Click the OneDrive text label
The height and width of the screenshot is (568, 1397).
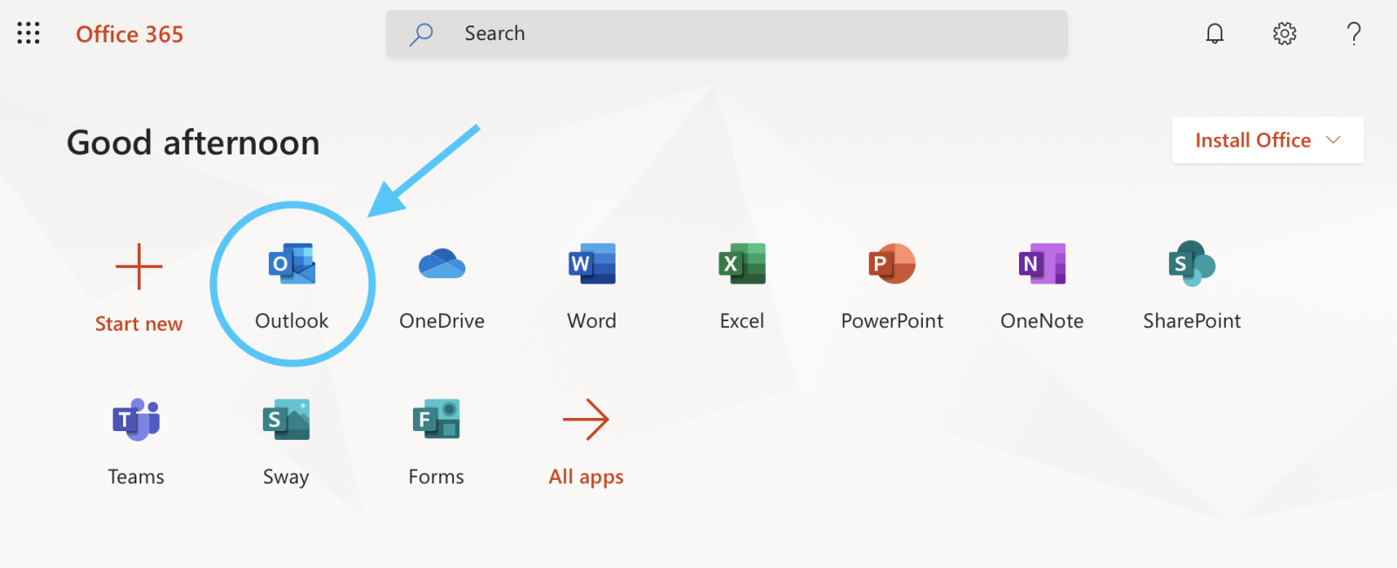pyautogui.click(x=442, y=321)
